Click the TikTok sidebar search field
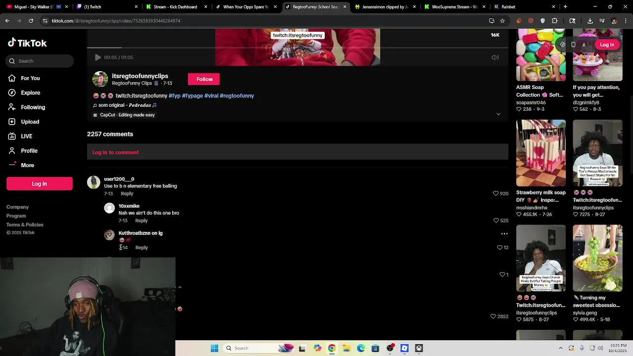The height and width of the screenshot is (356, 633). pos(40,61)
